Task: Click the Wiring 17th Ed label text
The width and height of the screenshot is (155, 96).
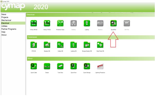Action: tap(47, 30)
